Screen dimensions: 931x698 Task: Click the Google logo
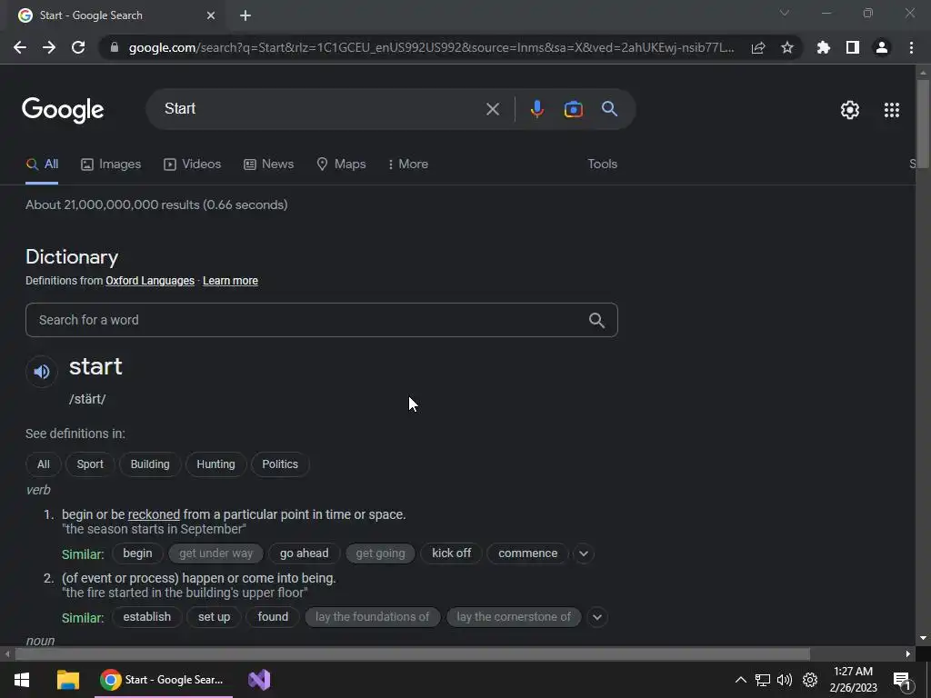(x=63, y=110)
